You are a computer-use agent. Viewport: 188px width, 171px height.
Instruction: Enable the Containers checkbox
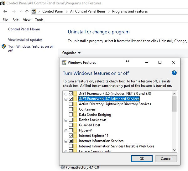(71, 109)
